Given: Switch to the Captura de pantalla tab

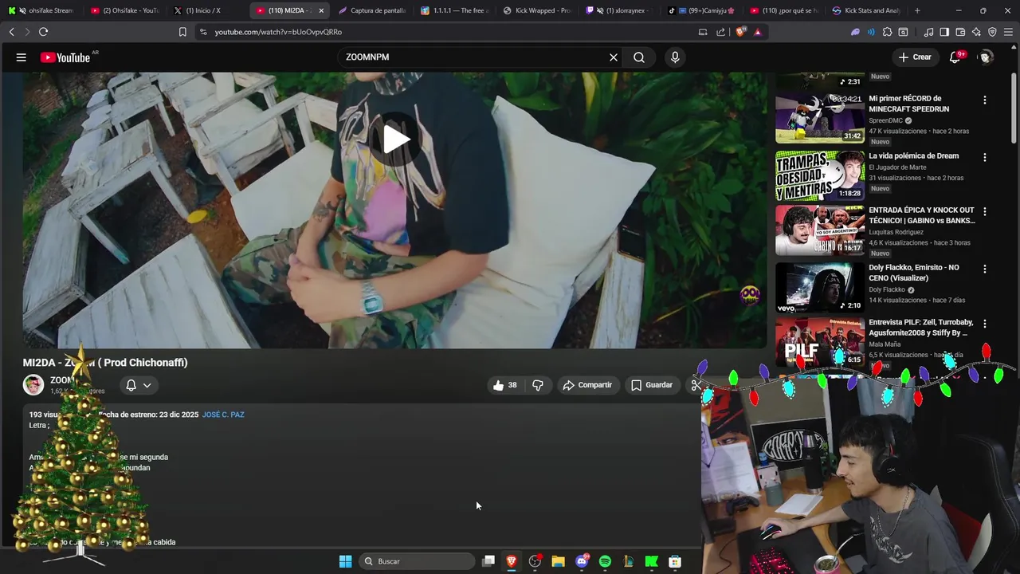Looking at the screenshot, I should point(371,10).
